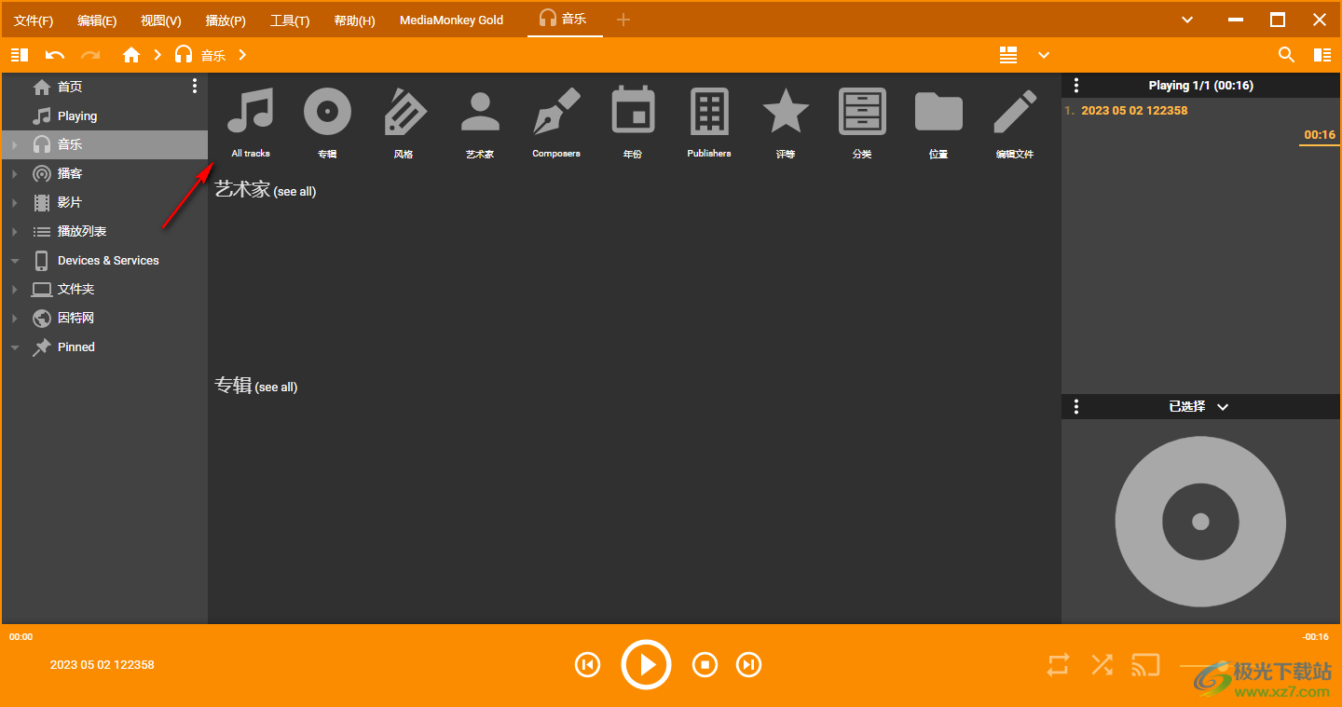Open view mode dropdown arrow
The height and width of the screenshot is (707, 1342).
pyautogui.click(x=1044, y=55)
